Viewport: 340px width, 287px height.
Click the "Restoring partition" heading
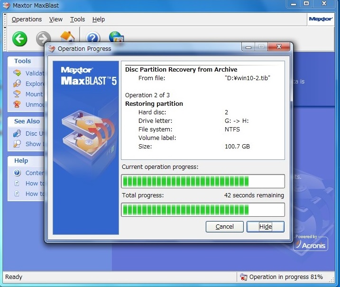pyautogui.click(x=154, y=104)
